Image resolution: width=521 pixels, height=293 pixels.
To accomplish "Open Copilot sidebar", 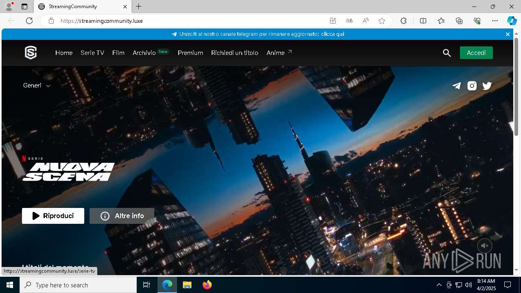I will tap(512, 21).
